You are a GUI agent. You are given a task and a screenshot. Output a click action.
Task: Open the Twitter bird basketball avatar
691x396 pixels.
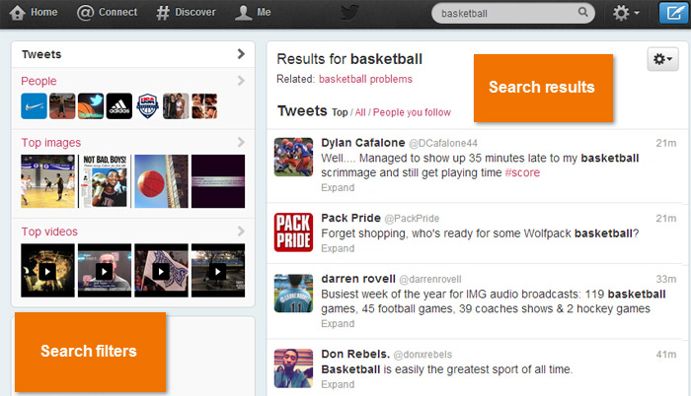pos(91,106)
